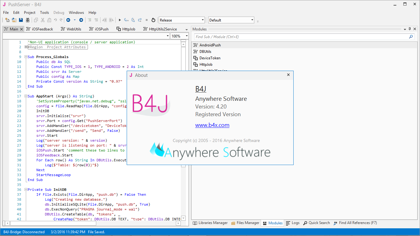Close the Modules panel
The image size is (420, 236).
pyautogui.click(x=415, y=29)
